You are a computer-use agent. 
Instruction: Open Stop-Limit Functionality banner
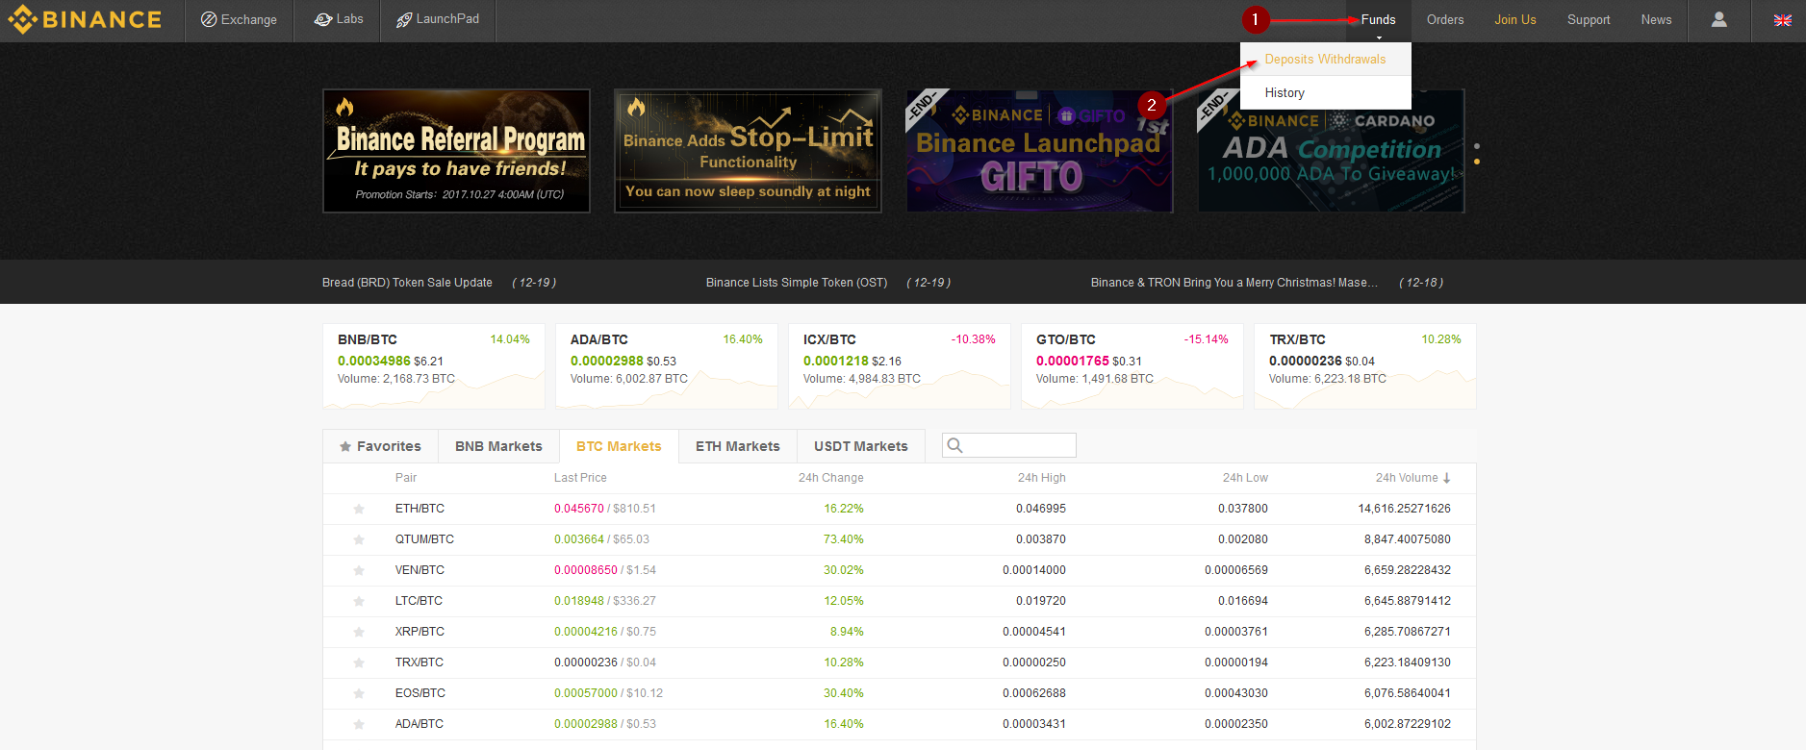point(748,151)
